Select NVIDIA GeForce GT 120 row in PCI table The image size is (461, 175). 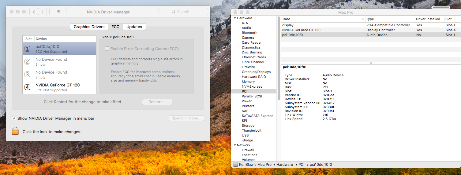click(x=371, y=30)
